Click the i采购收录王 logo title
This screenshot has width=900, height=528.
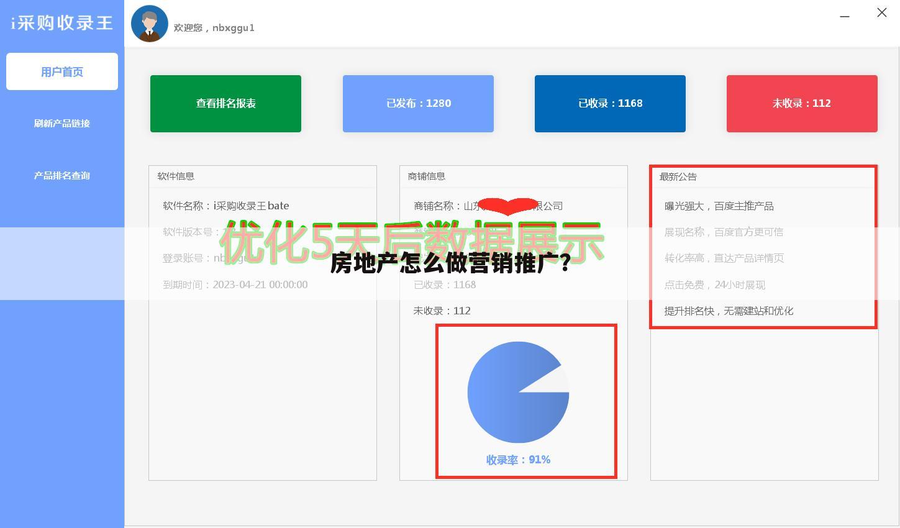click(62, 23)
